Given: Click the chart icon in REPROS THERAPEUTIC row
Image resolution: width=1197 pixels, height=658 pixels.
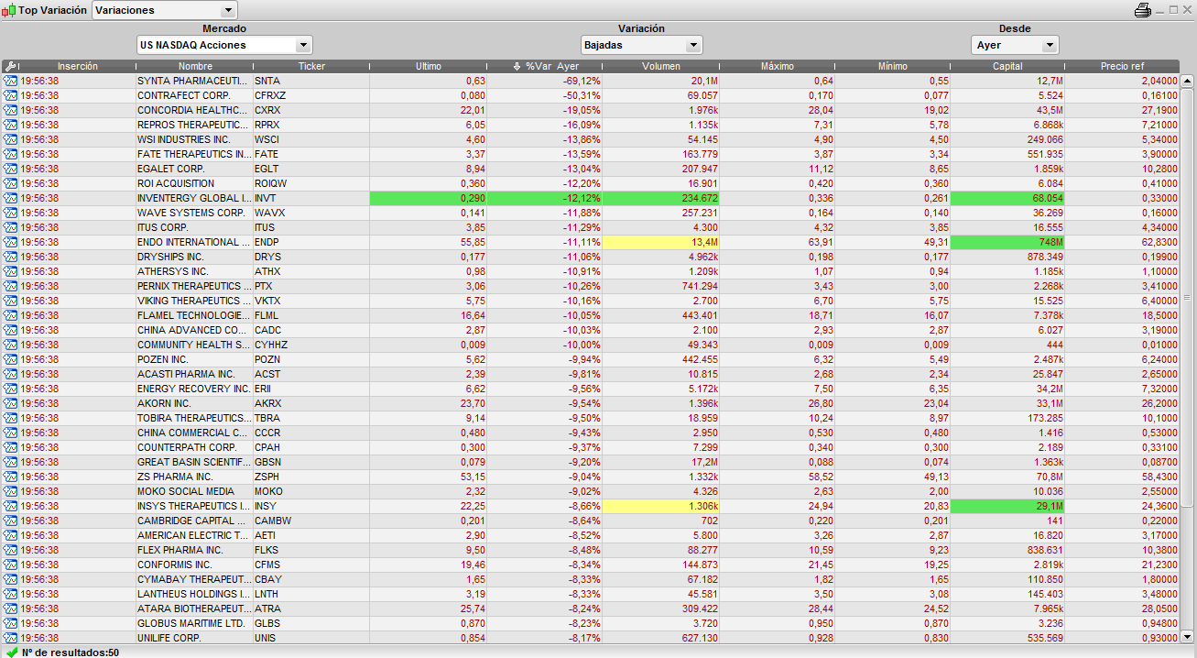Looking at the screenshot, I should click(11, 125).
